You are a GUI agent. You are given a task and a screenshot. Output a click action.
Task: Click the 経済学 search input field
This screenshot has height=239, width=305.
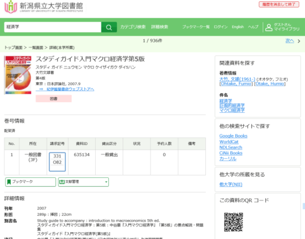(53, 27)
